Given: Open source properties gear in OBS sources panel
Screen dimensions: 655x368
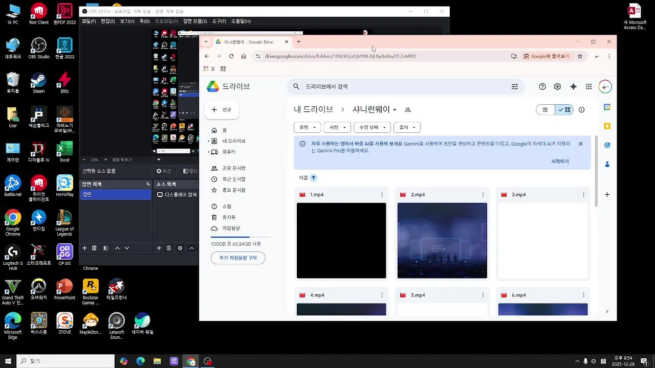Looking at the screenshot, I should coord(180,248).
